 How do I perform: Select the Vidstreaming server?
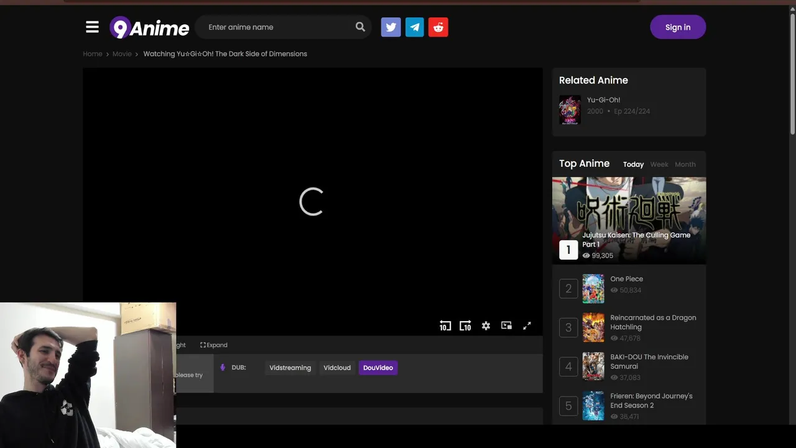click(290, 368)
